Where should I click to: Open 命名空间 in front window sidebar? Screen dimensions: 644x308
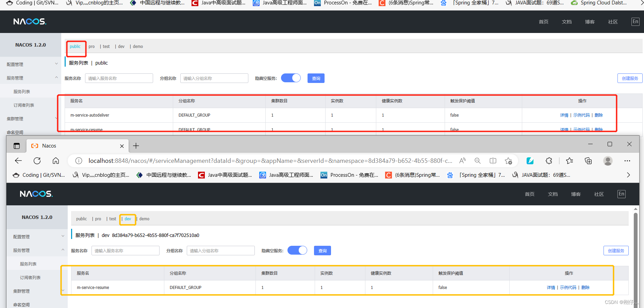pos(21,304)
